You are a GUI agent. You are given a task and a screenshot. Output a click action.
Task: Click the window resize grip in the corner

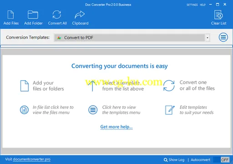pyautogui.click(x=231, y=163)
